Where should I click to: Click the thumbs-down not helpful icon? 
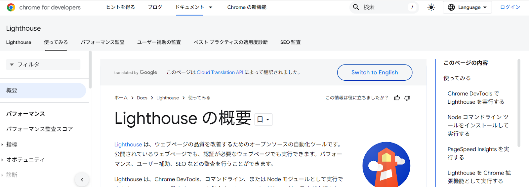pyautogui.click(x=407, y=98)
